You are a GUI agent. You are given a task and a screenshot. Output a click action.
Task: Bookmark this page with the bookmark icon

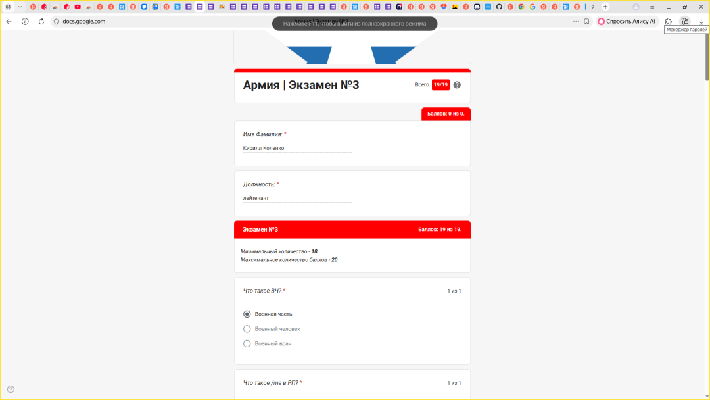(x=586, y=22)
